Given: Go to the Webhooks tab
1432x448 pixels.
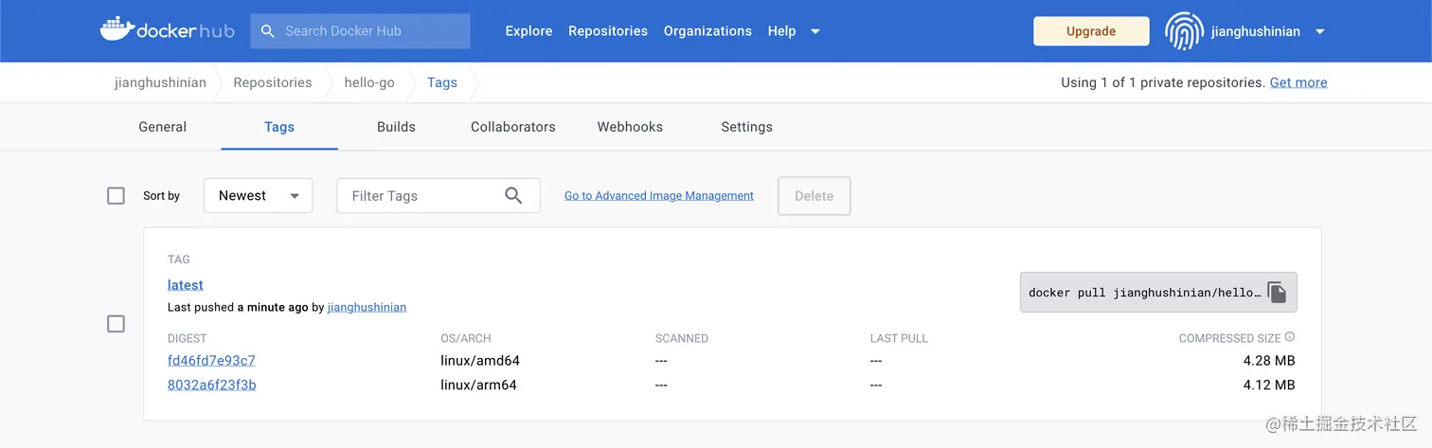Looking at the screenshot, I should click(x=630, y=127).
